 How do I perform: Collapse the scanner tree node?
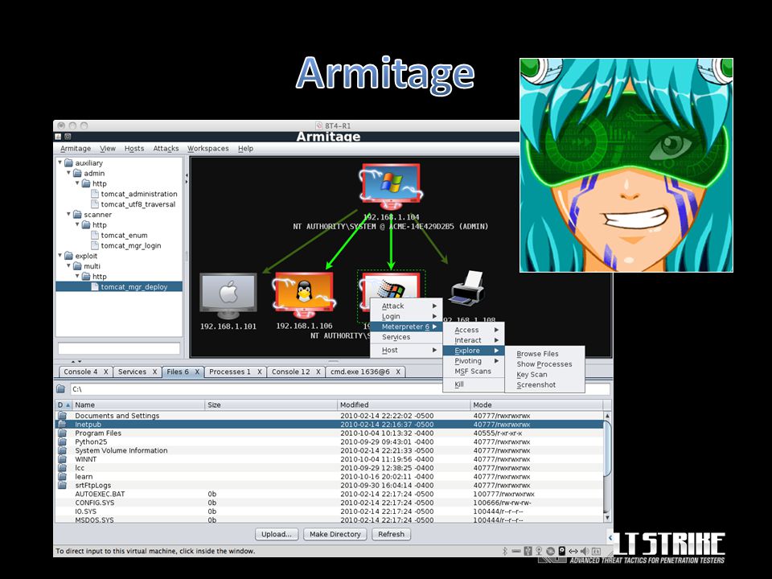[68, 214]
